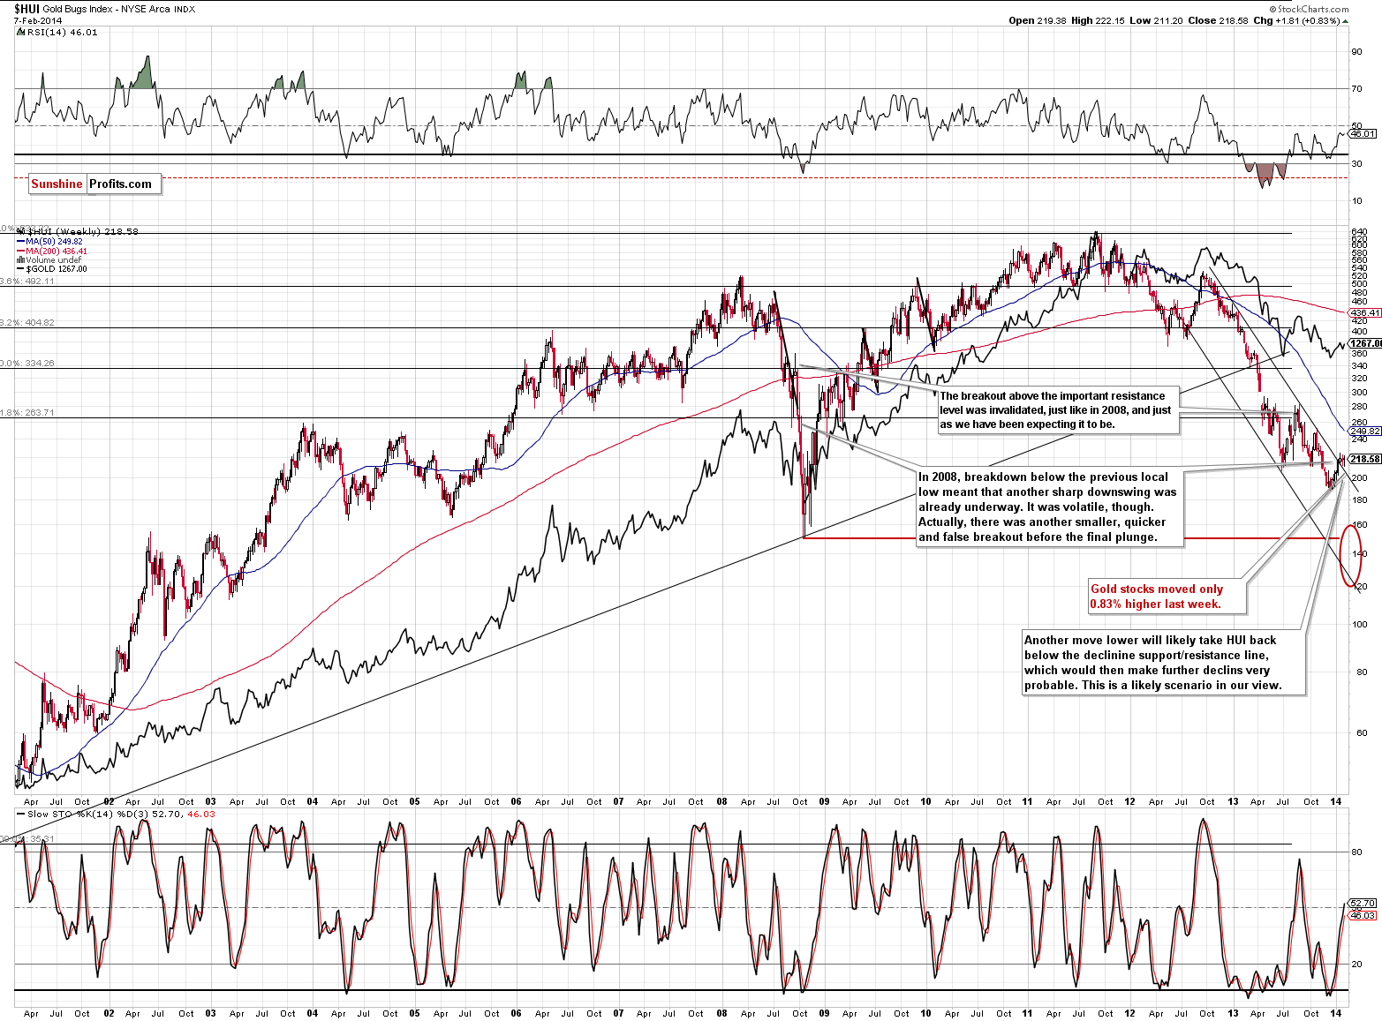Viewport: 1382px width, 1021px height.
Task: Click the 10 level on the RSI axis
Action: pyautogui.click(x=1356, y=201)
